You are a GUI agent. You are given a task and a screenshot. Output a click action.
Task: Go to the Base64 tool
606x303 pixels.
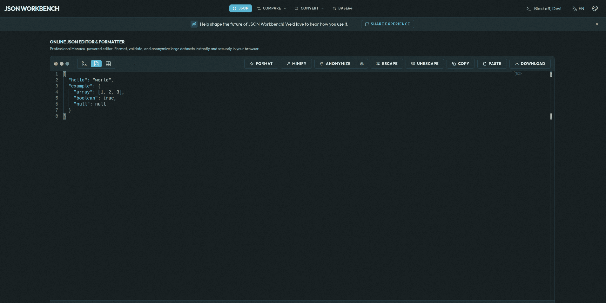click(343, 8)
